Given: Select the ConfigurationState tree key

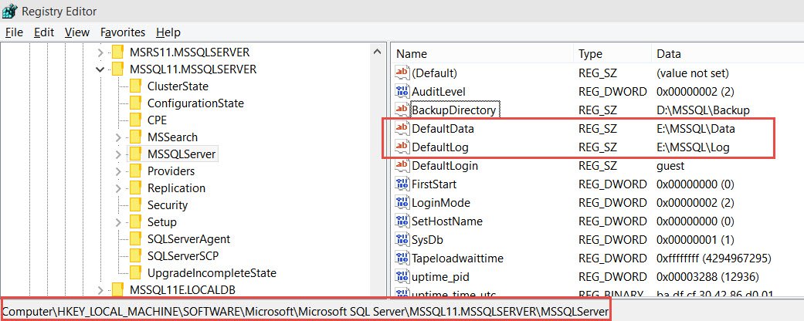Looking at the screenshot, I should click(195, 103).
